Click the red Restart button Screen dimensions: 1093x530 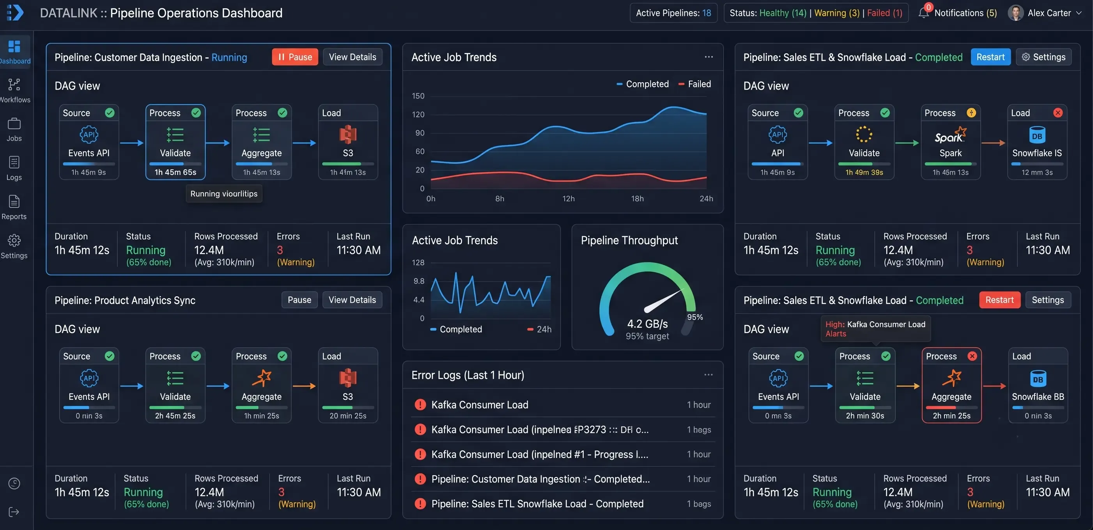click(999, 300)
